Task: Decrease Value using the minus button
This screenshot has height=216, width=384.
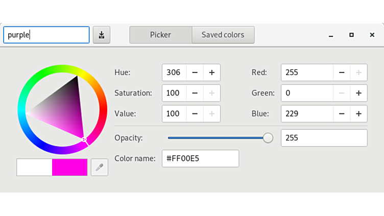Action: [x=195, y=113]
